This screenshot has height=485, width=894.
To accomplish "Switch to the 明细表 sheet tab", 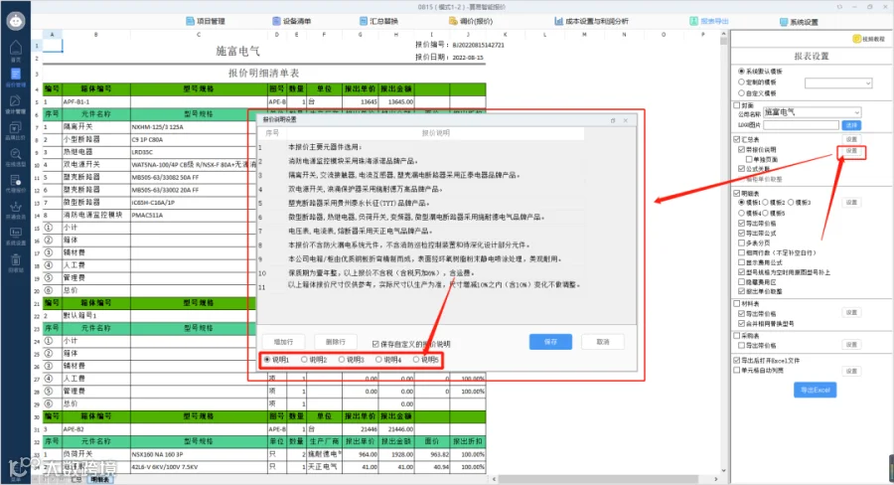I will coord(99,479).
